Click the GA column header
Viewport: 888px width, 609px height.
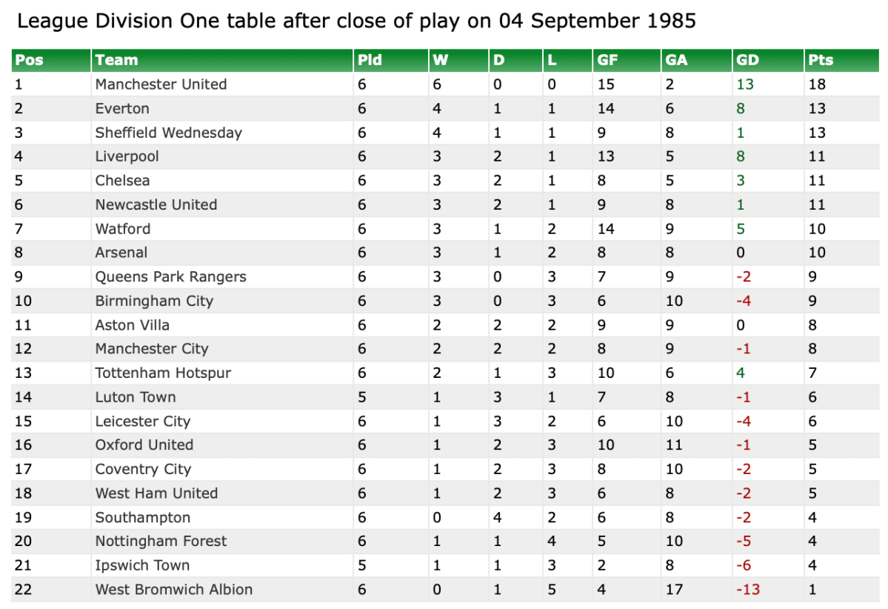pos(676,61)
